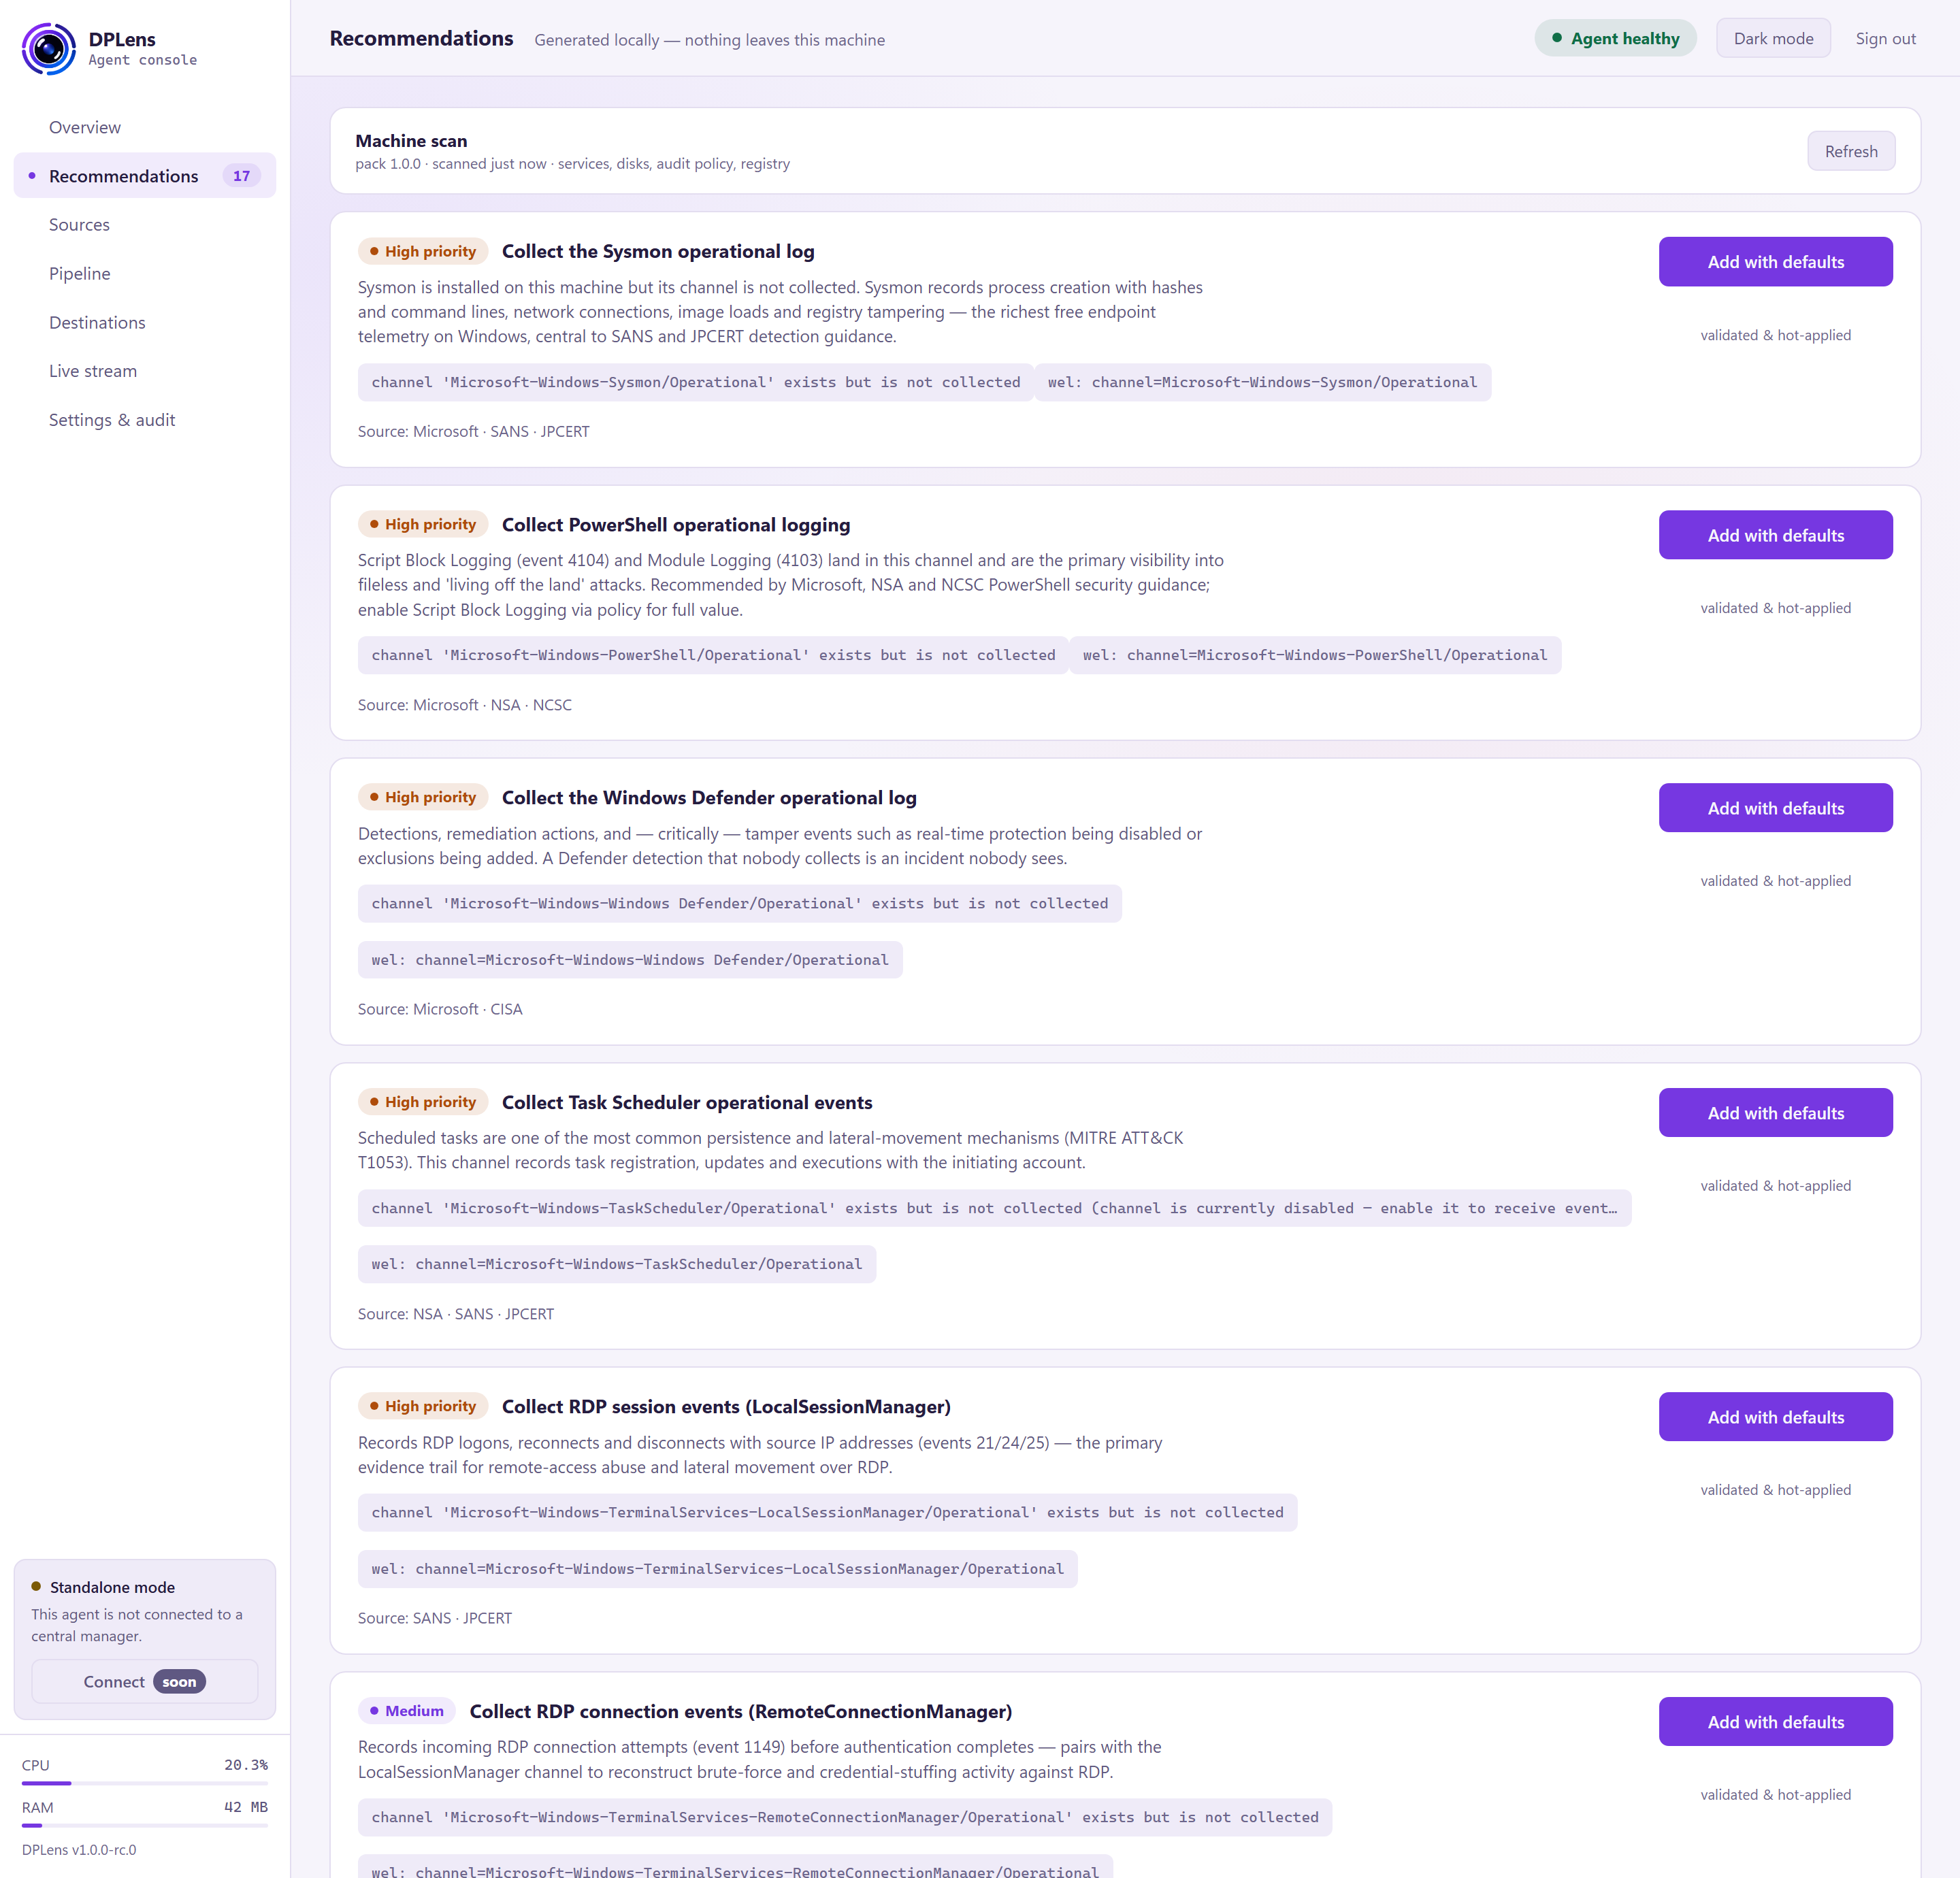Add Windows Defender log with defaults

click(x=1775, y=808)
